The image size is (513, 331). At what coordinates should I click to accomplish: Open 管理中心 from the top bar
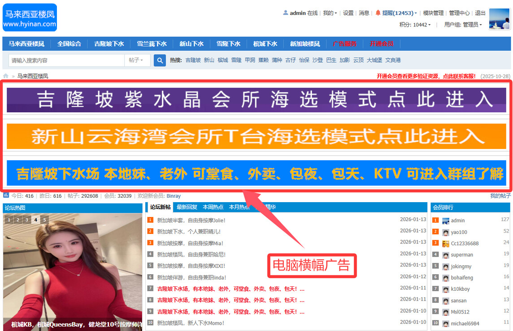(459, 13)
